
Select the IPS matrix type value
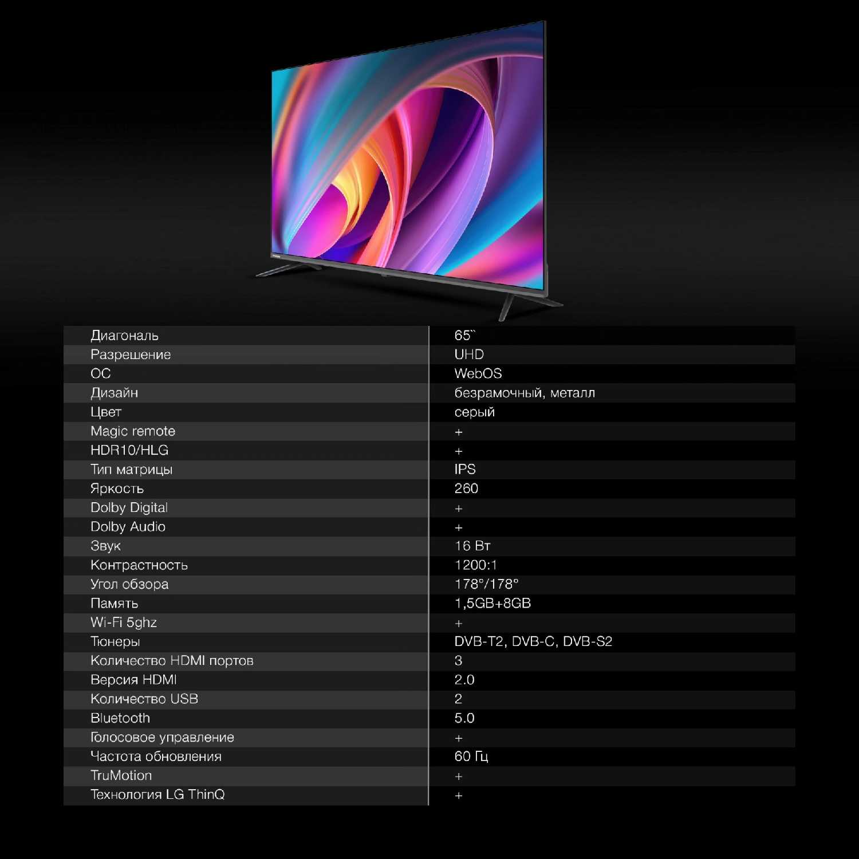pyautogui.click(x=464, y=470)
